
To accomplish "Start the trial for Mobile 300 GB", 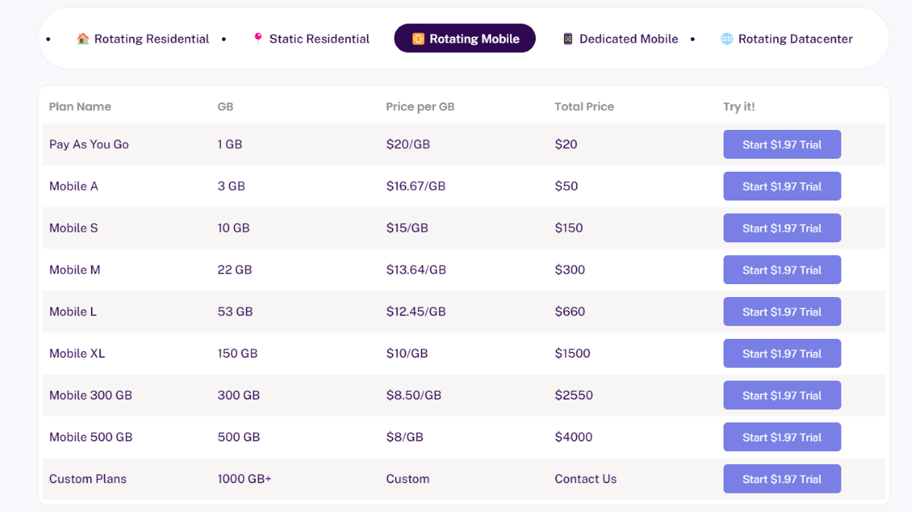I will click(x=782, y=395).
